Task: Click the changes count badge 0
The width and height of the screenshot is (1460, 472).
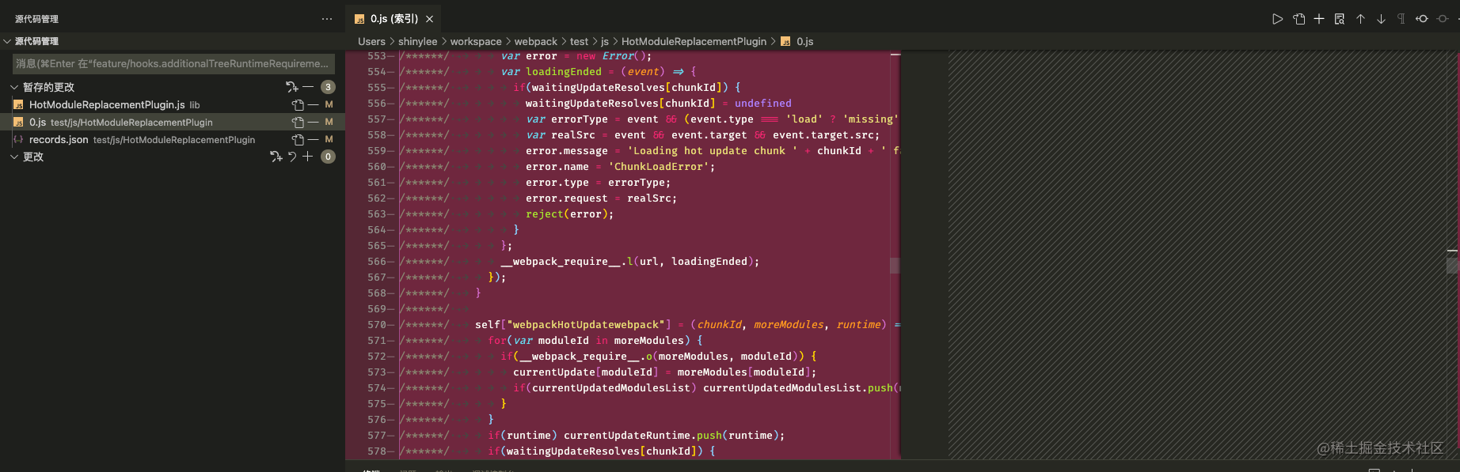Action: click(x=328, y=157)
